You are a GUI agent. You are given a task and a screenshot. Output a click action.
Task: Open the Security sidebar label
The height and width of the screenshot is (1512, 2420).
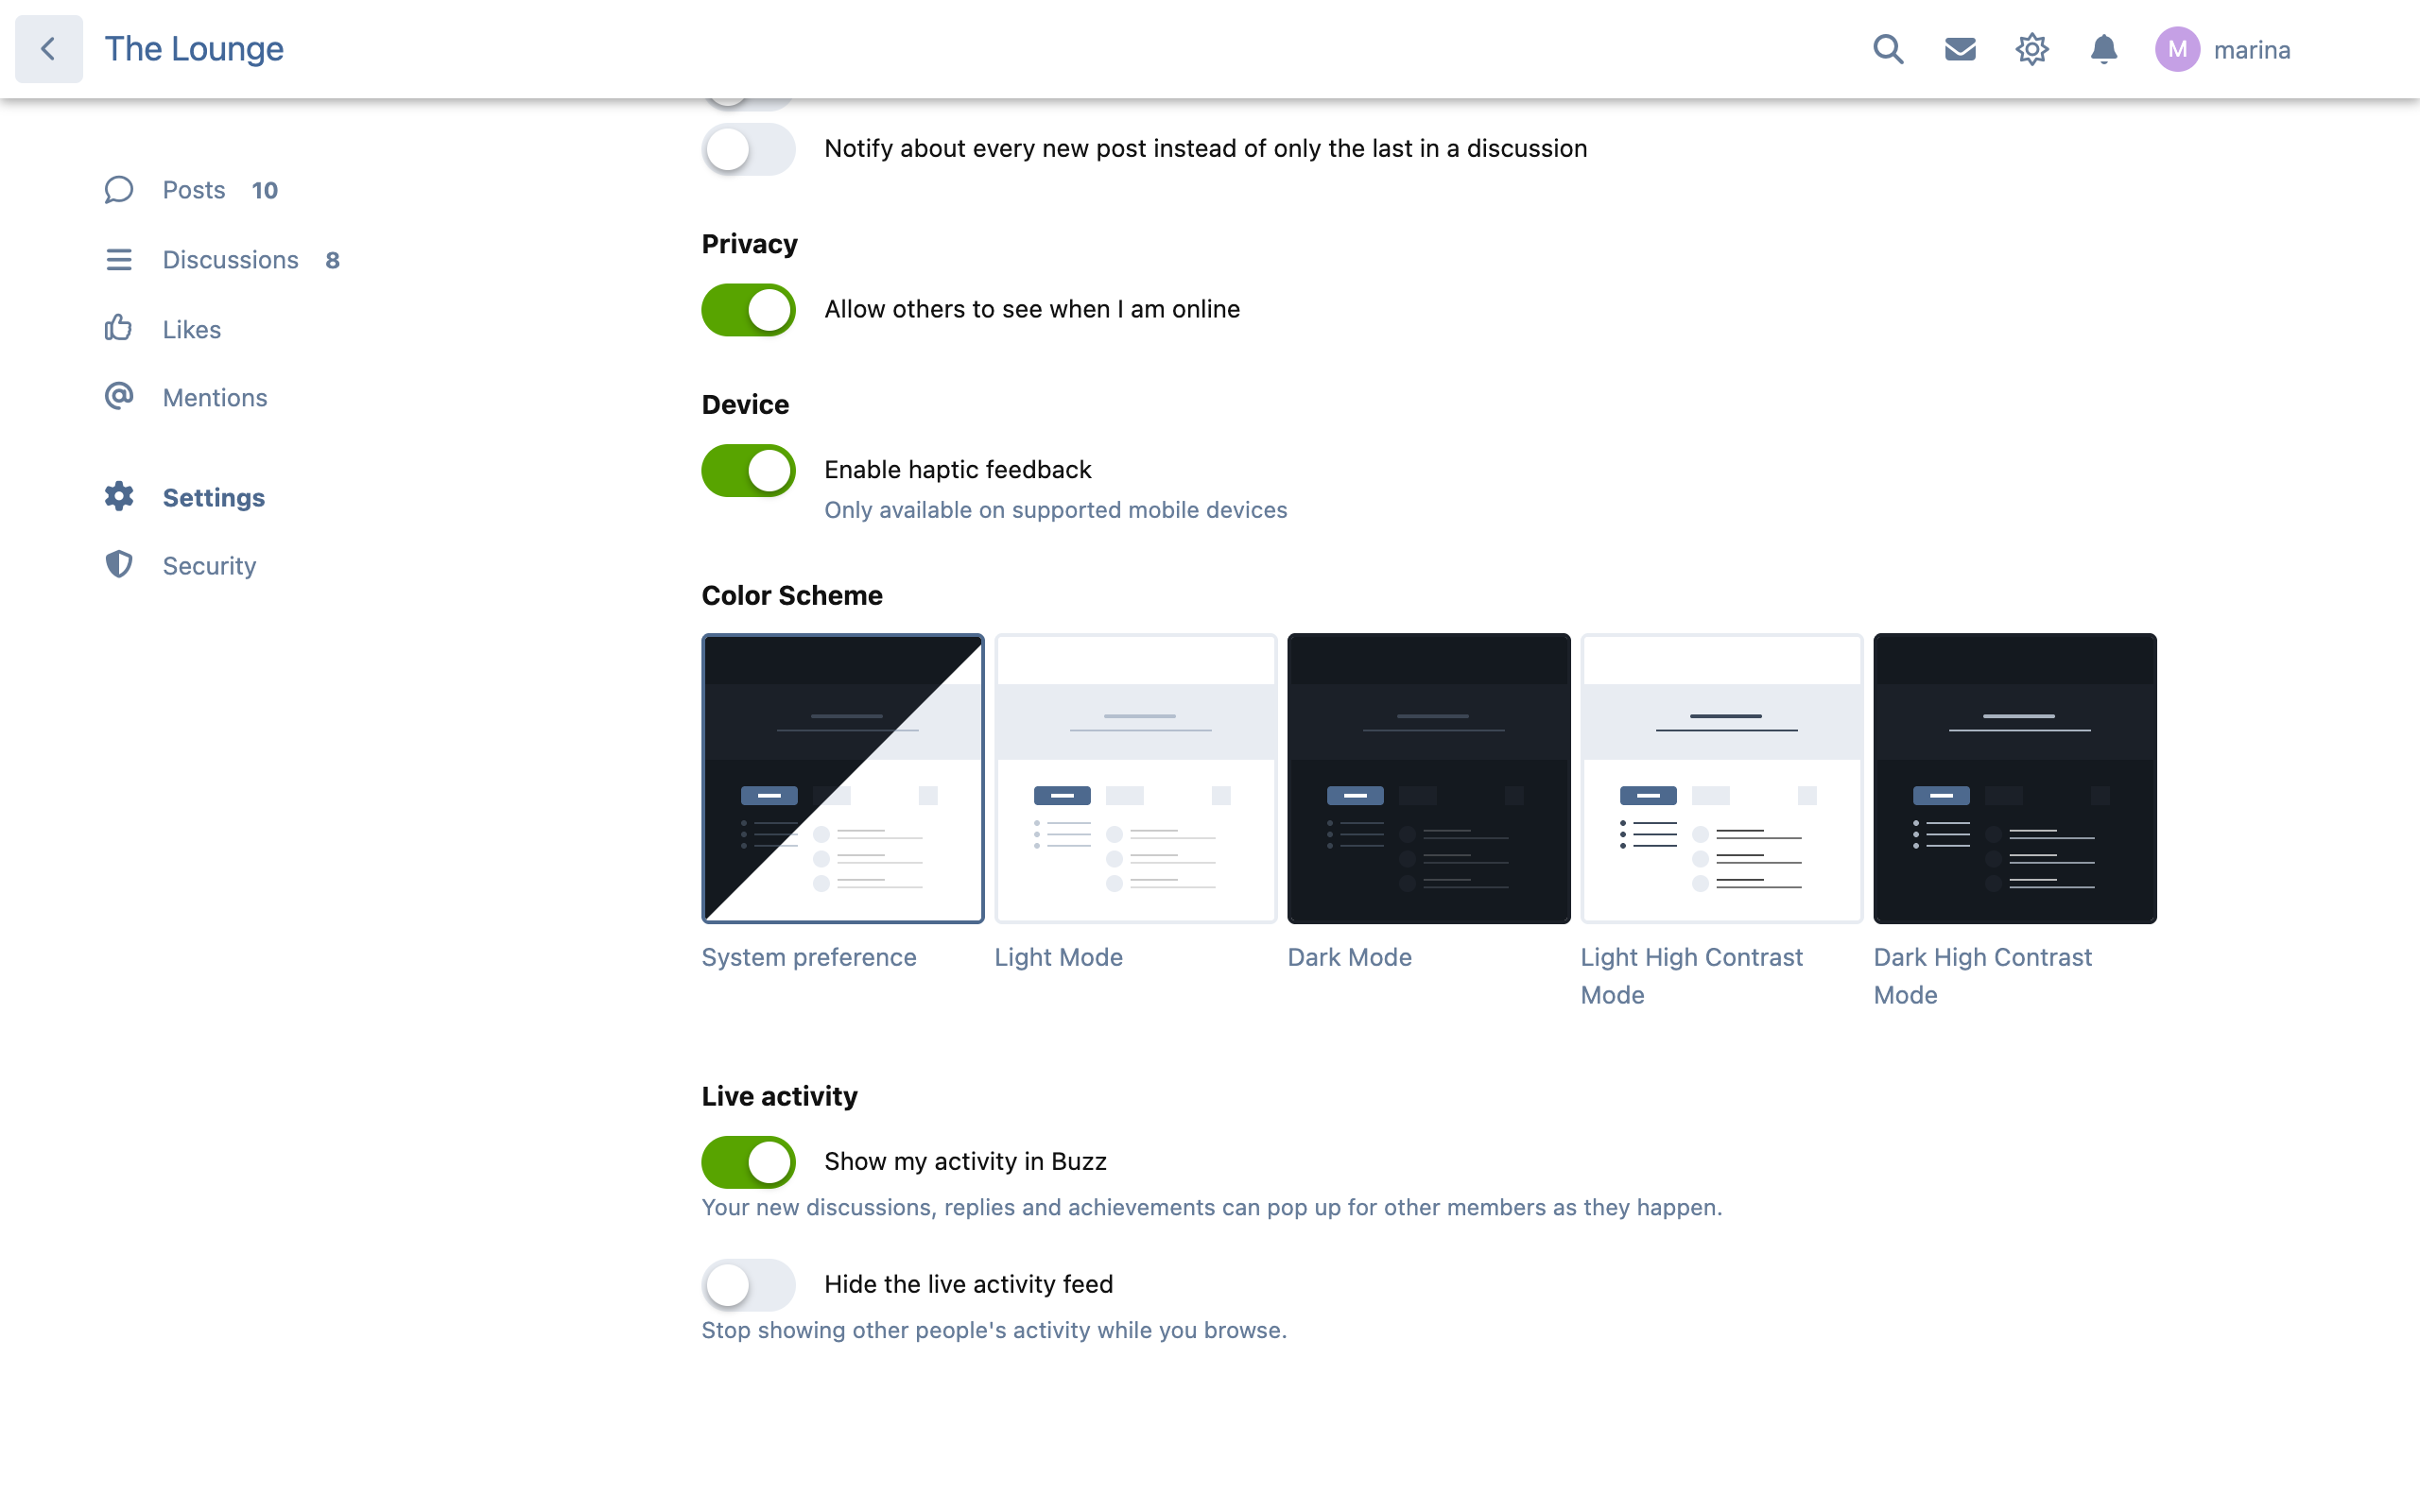210,566
